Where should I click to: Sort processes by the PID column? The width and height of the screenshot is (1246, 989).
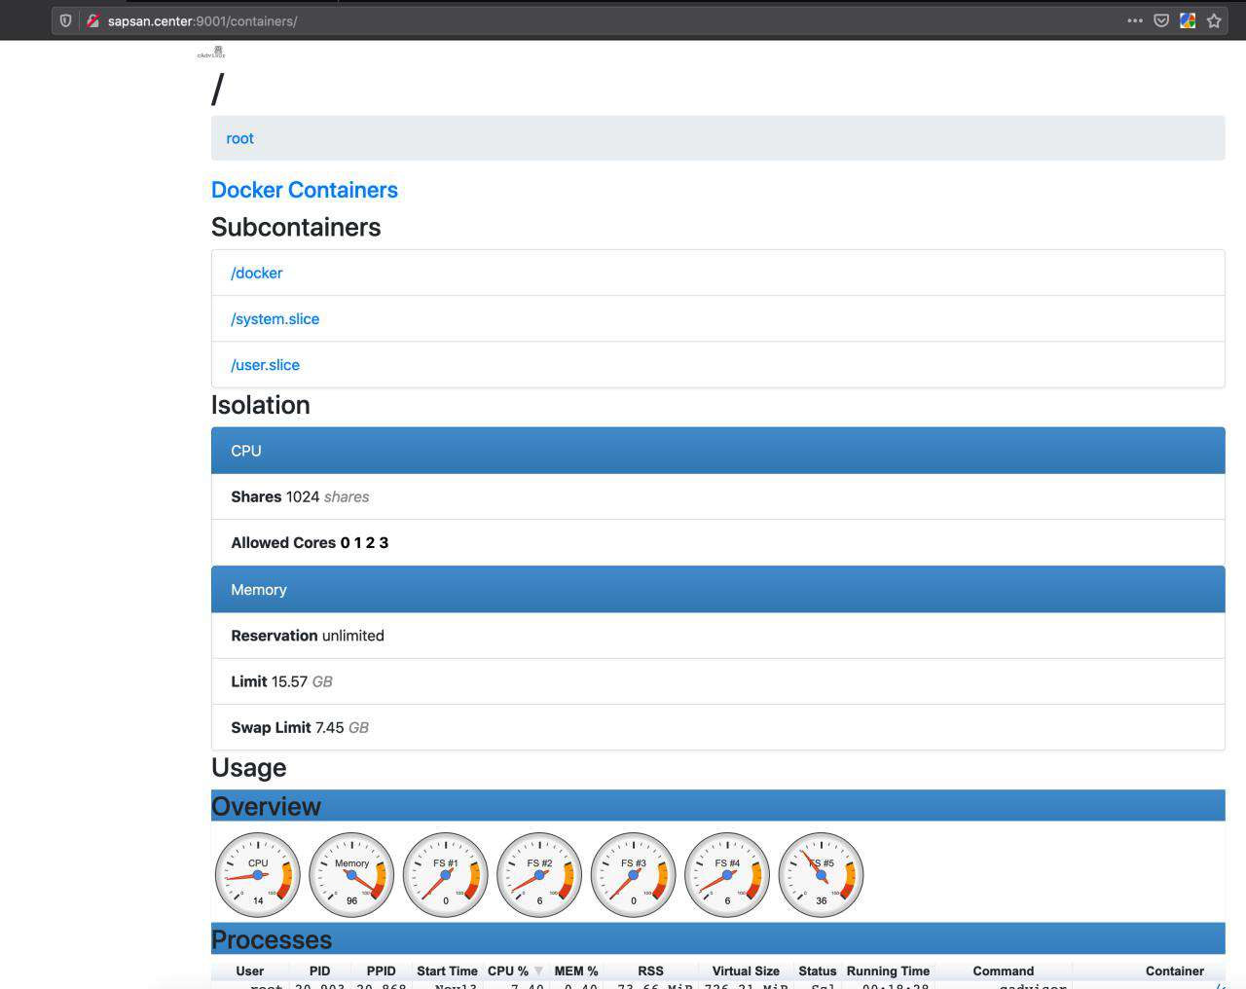click(319, 971)
